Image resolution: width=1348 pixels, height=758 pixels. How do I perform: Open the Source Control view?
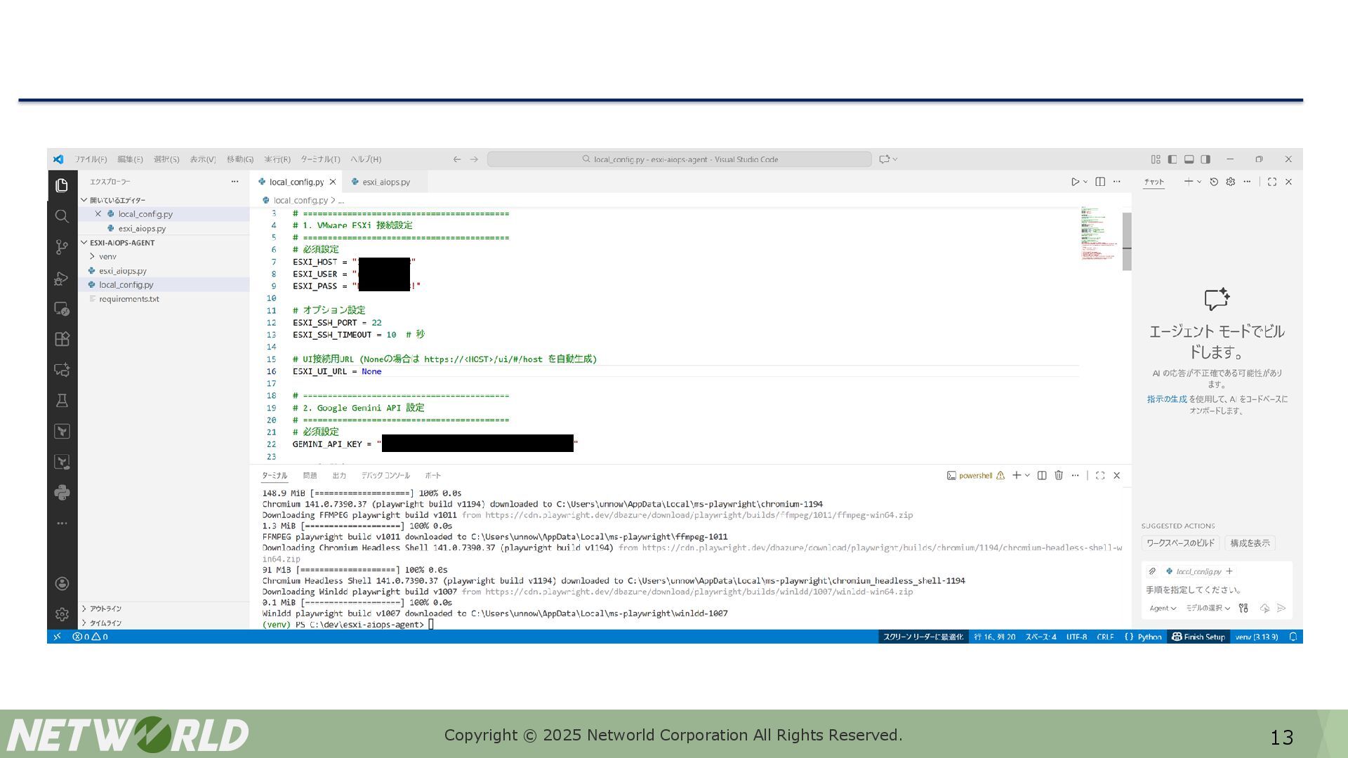(x=62, y=247)
